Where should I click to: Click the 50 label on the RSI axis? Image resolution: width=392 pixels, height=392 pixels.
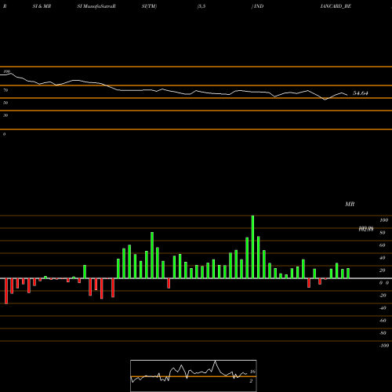(x=5, y=103)
